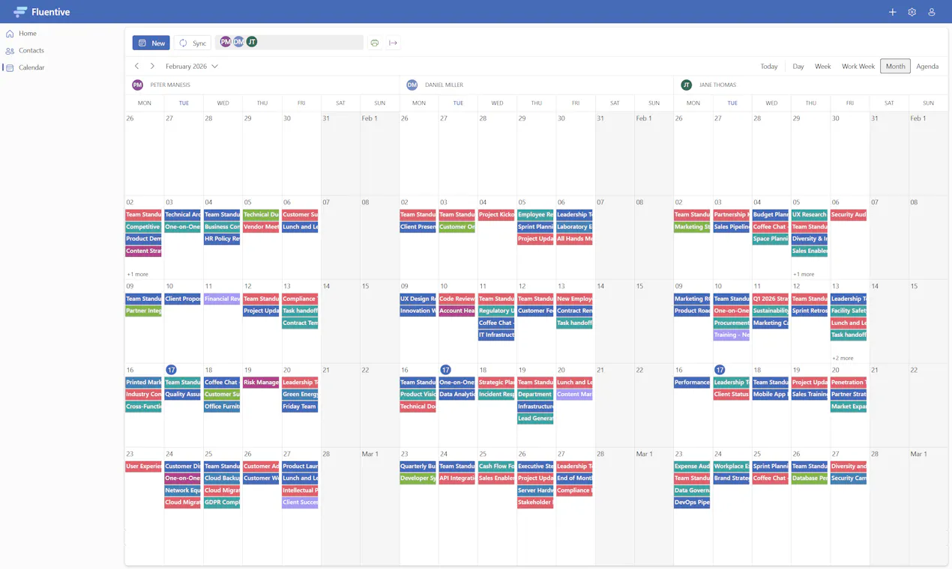952x569 pixels.
Task: Open 'Code Review' event
Action: (457, 299)
